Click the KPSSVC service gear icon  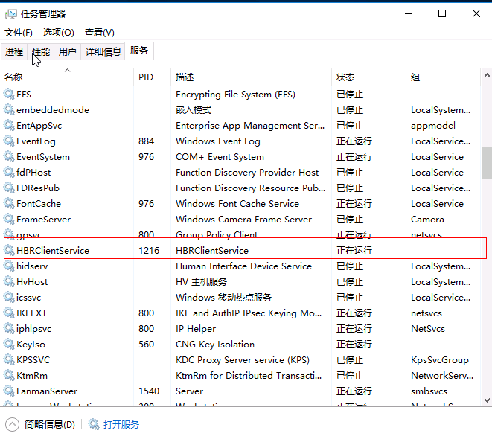(9, 359)
